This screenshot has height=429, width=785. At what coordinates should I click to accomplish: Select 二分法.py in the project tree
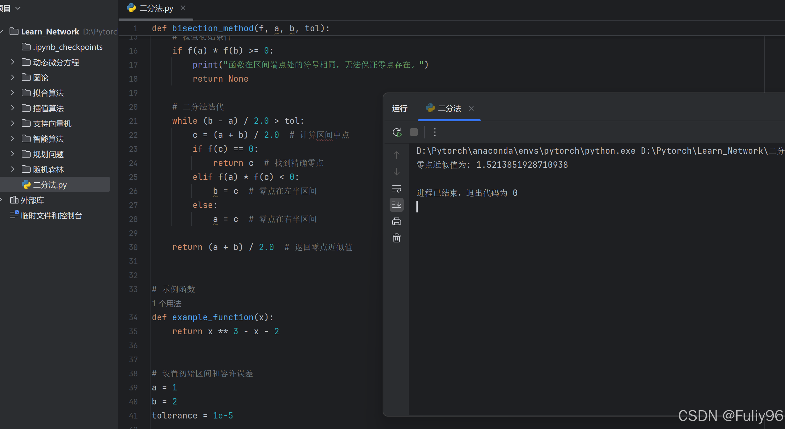pos(55,185)
